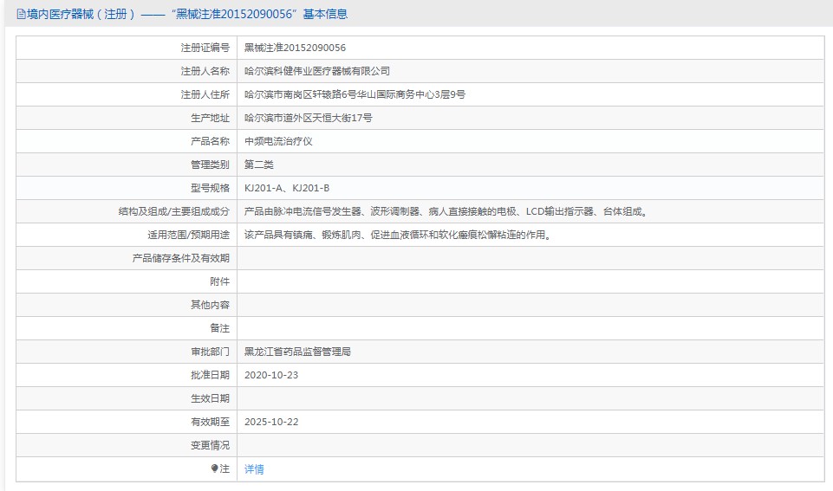The height and width of the screenshot is (491, 833).
Task: Click the 变更情况 label
Action: click(x=210, y=445)
